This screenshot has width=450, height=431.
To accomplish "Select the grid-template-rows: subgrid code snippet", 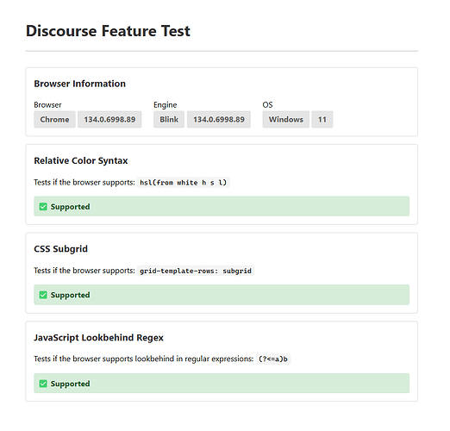I will coord(196,271).
